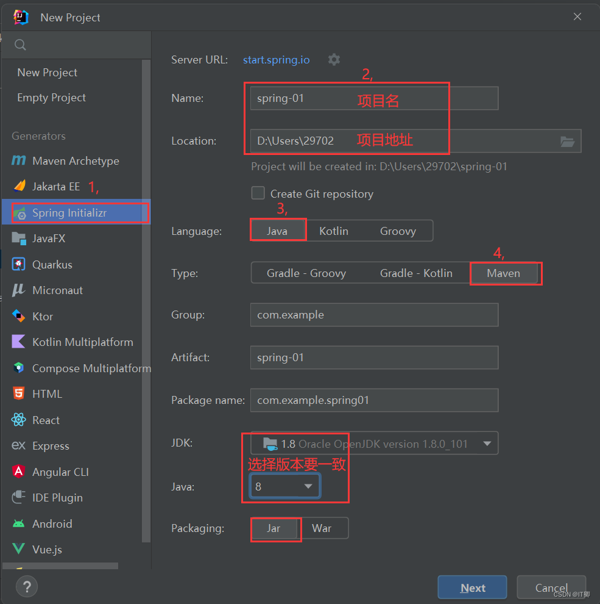This screenshot has height=604, width=600.
Task: Click the Artifact input field
Action: 374,358
